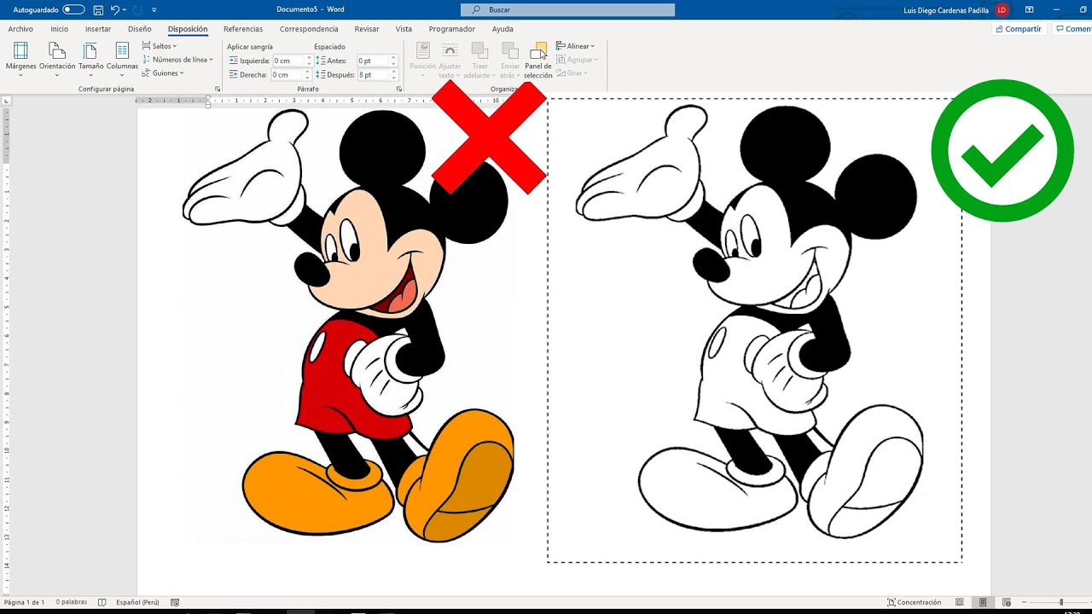The height and width of the screenshot is (614, 1092).
Task: Open the Ayuda tab
Action: [502, 29]
